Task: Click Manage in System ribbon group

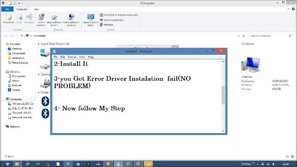Action: 106,25
